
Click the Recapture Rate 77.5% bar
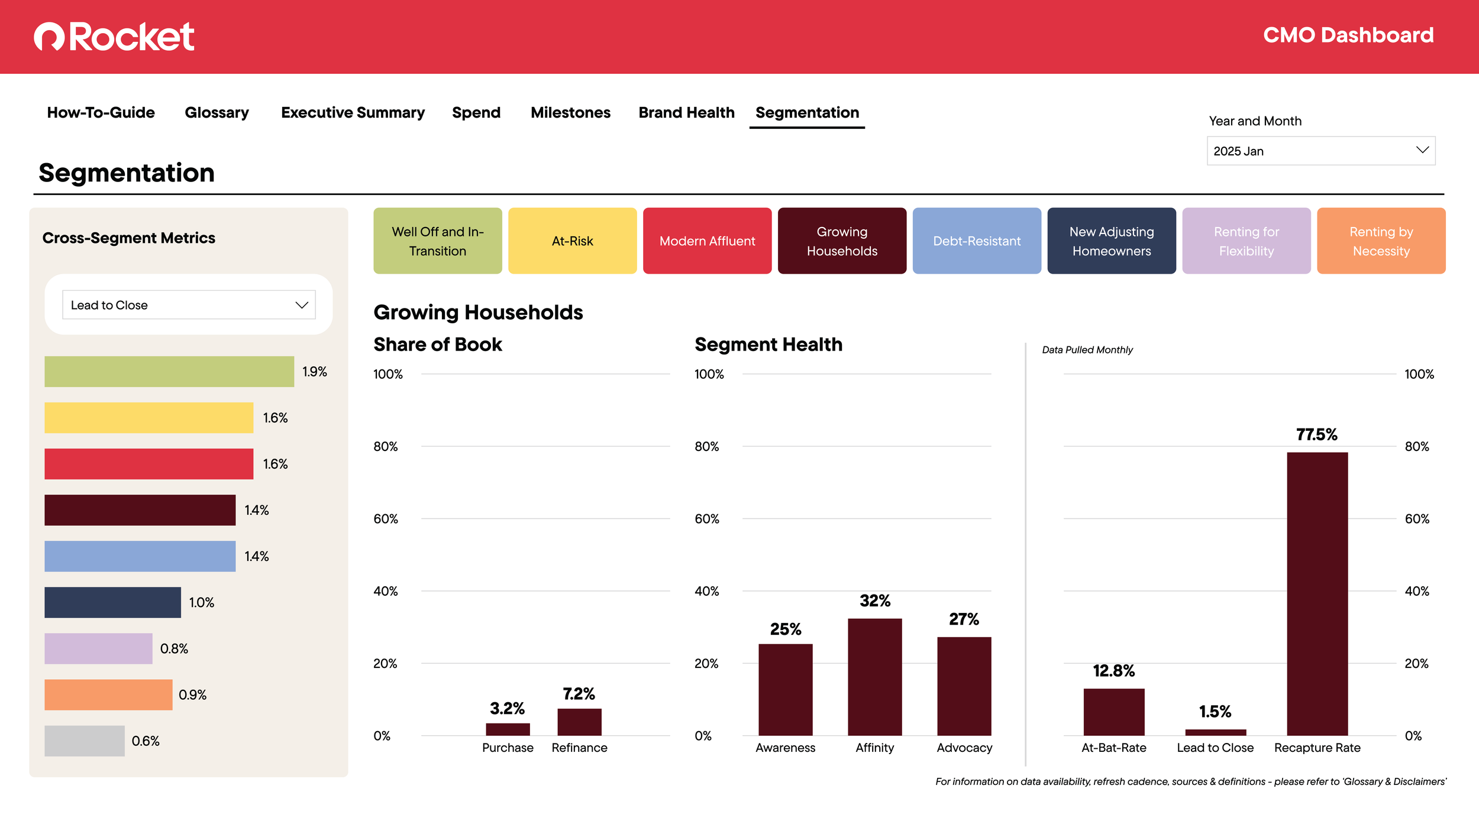tap(1317, 593)
